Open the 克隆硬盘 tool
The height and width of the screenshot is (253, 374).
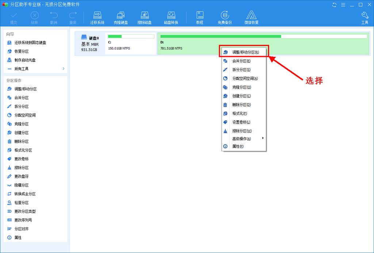[x=121, y=17]
